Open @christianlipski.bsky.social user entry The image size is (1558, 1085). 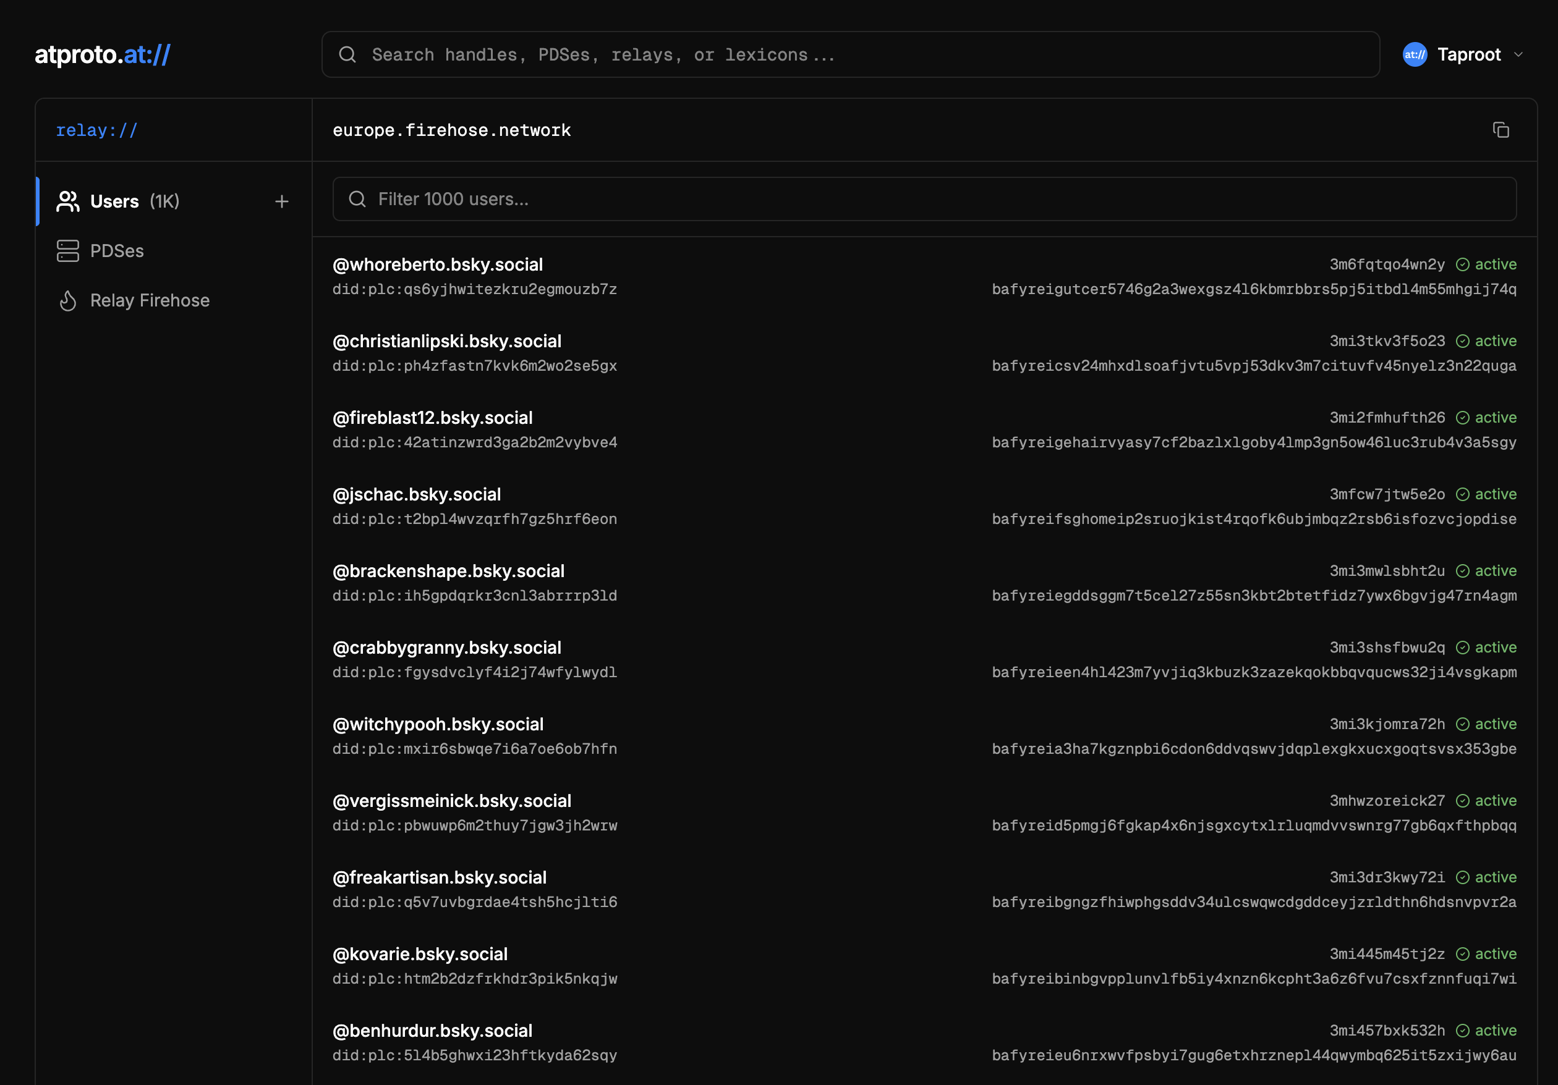pyautogui.click(x=446, y=341)
